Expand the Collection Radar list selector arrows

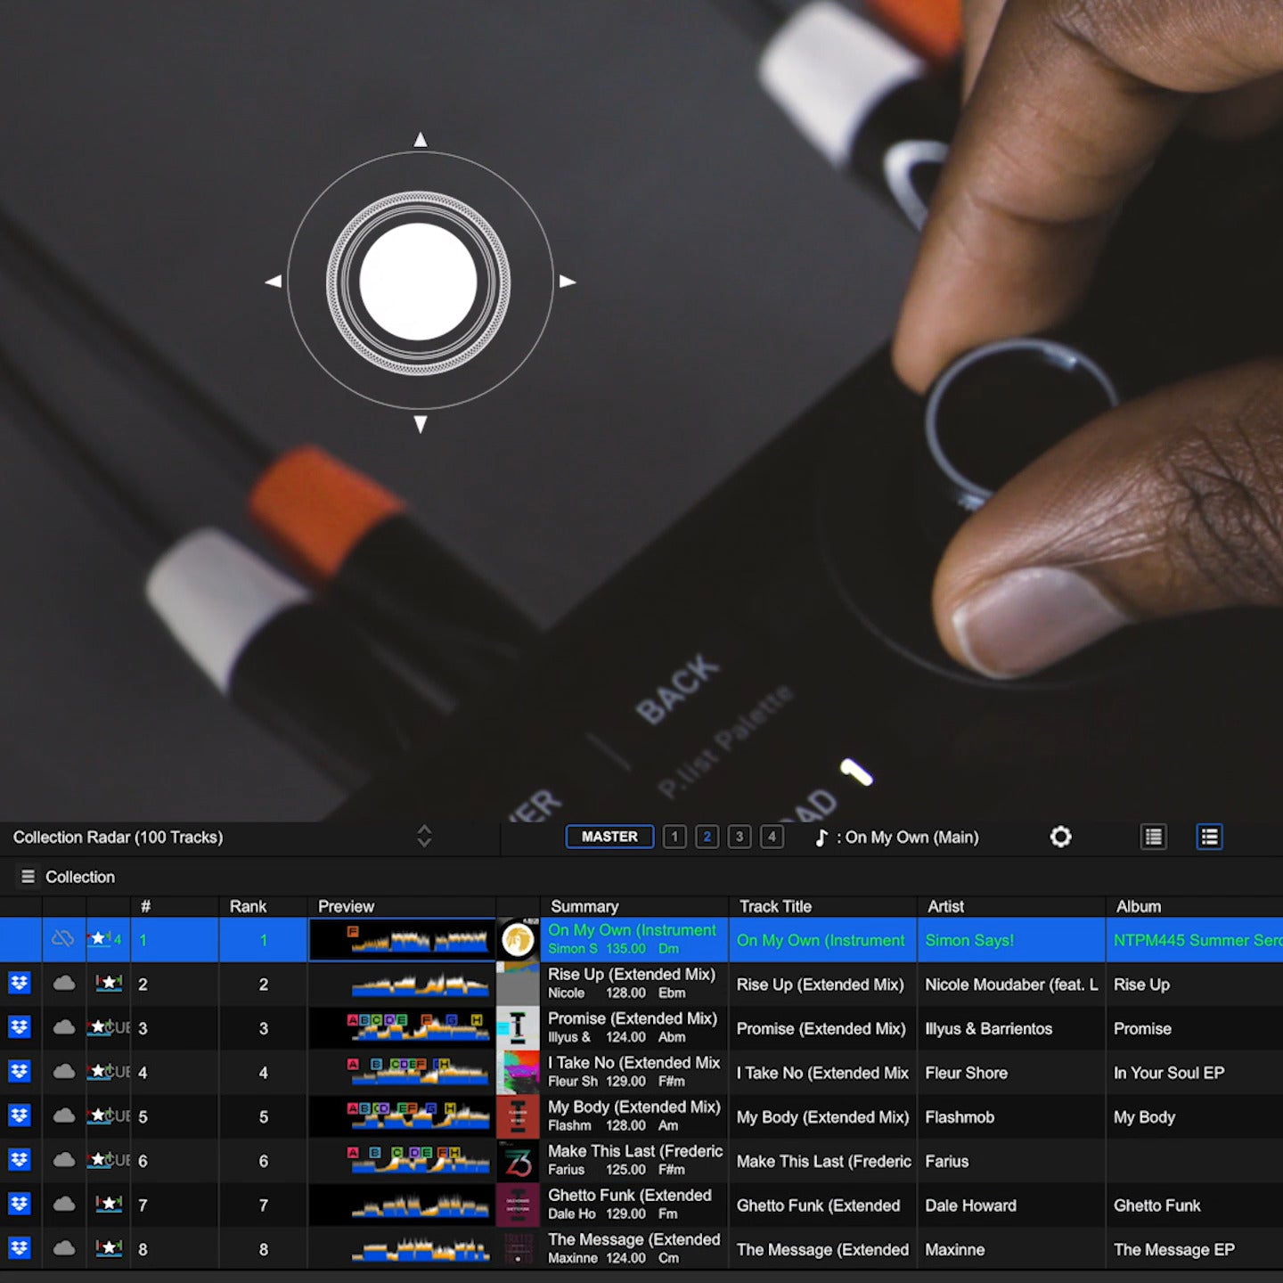click(x=424, y=837)
